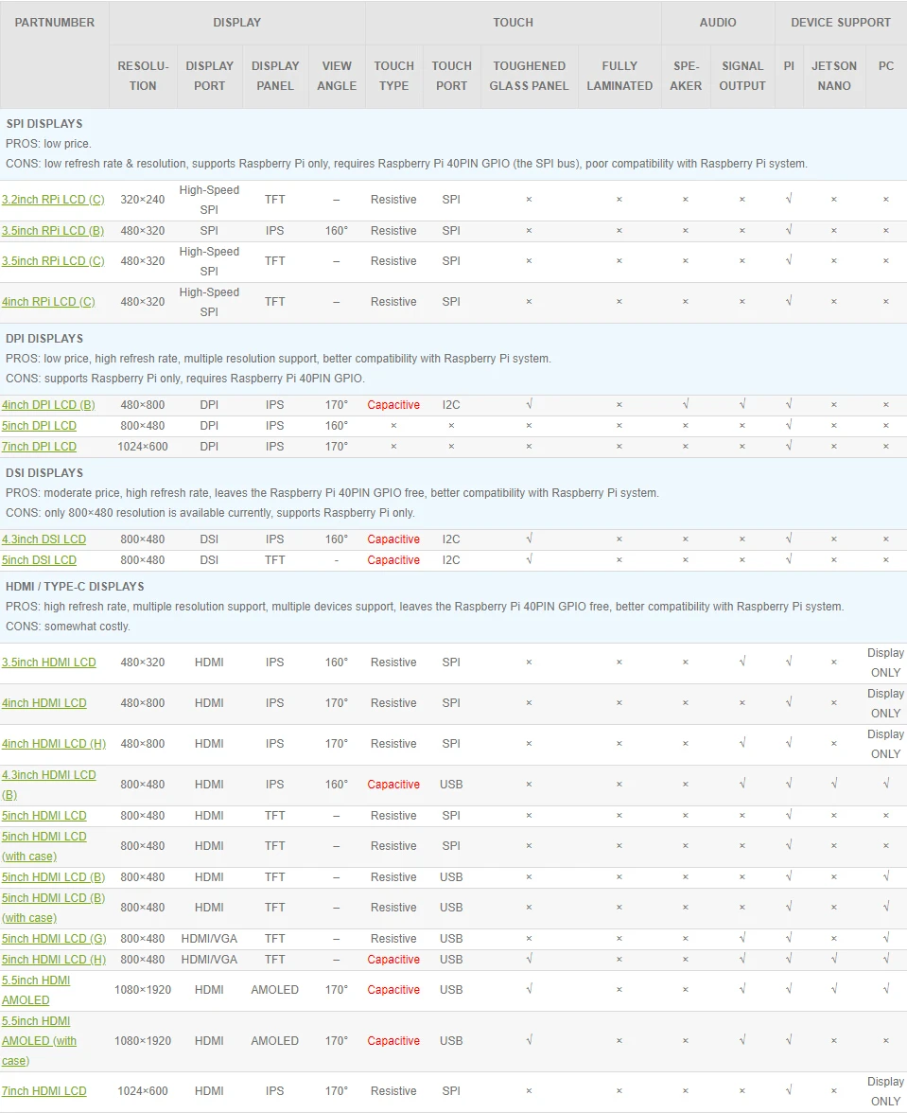Image resolution: width=907 pixels, height=1113 pixels.
Task: Click Capacitive in the 4inch DPI LCD (B) row
Action: (x=393, y=405)
